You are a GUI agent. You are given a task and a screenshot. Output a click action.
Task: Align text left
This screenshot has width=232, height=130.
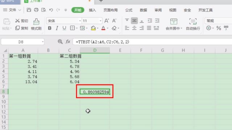[x=127, y=28]
